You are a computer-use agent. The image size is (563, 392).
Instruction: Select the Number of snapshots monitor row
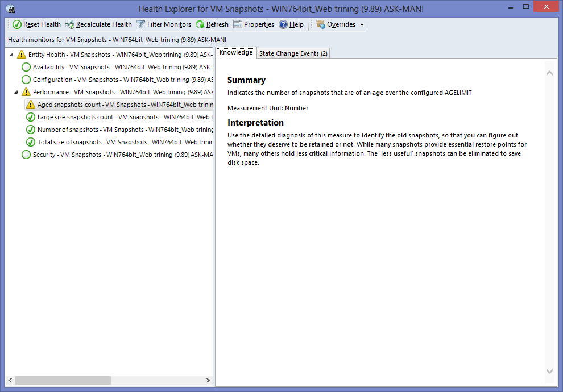[125, 130]
